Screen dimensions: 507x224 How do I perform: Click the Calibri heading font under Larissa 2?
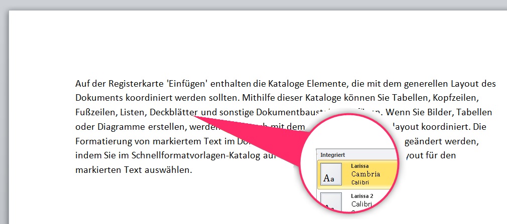[x=361, y=204]
